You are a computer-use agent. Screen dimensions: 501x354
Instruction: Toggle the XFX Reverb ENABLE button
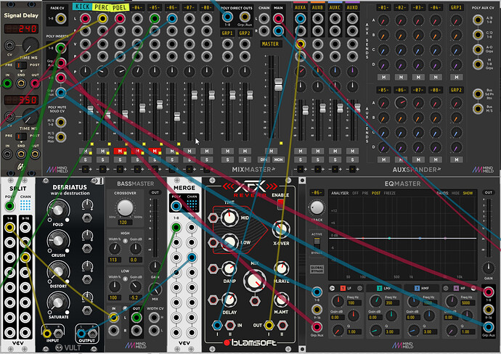(x=280, y=205)
